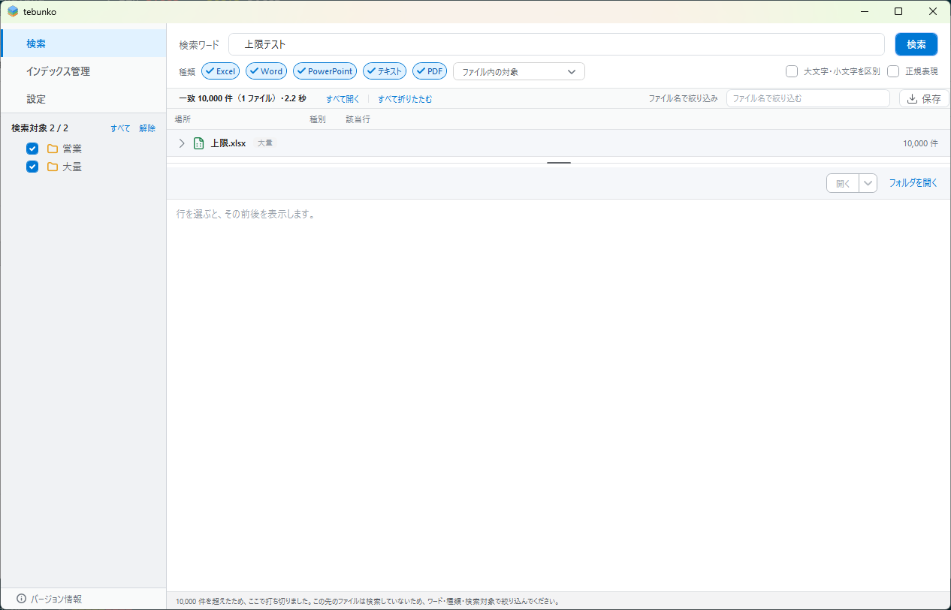Click the 開く button
Image resolution: width=951 pixels, height=610 pixels.
point(843,183)
